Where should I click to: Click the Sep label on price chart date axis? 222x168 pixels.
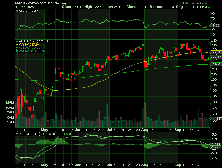coord(178,130)
